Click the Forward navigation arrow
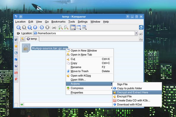Viewport: 176px width, 117px height. pos(24,27)
